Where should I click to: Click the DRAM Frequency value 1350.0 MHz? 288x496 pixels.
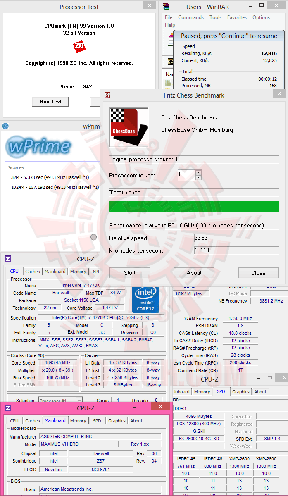point(240,319)
